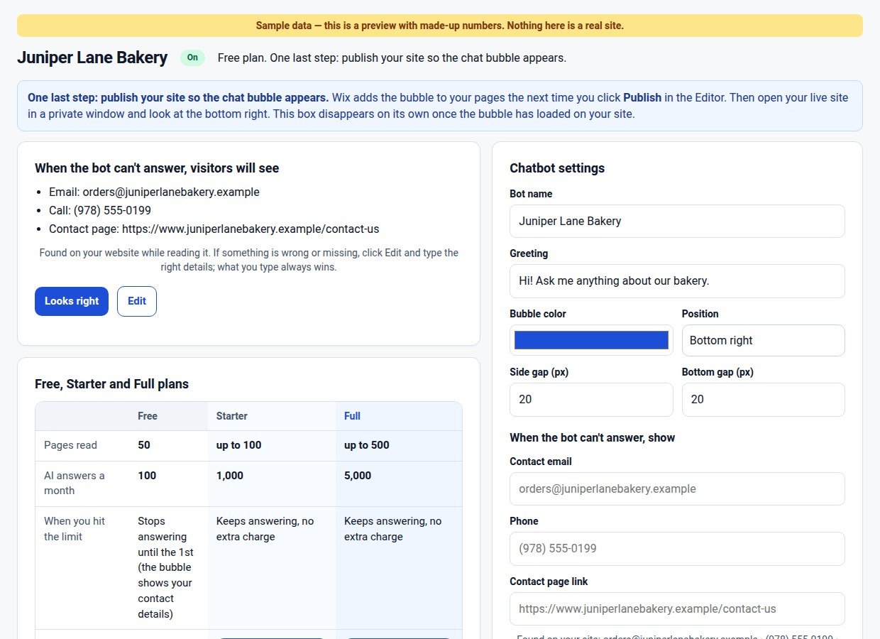Click the 'When the bot can't answer, show' subheading
This screenshot has width=880, height=639.
pyautogui.click(x=593, y=437)
